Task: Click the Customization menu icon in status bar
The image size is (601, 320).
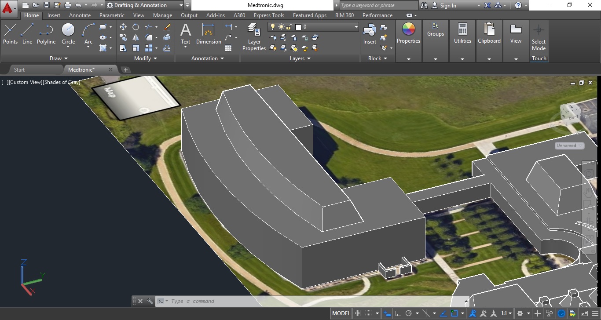Action: pos(595,313)
